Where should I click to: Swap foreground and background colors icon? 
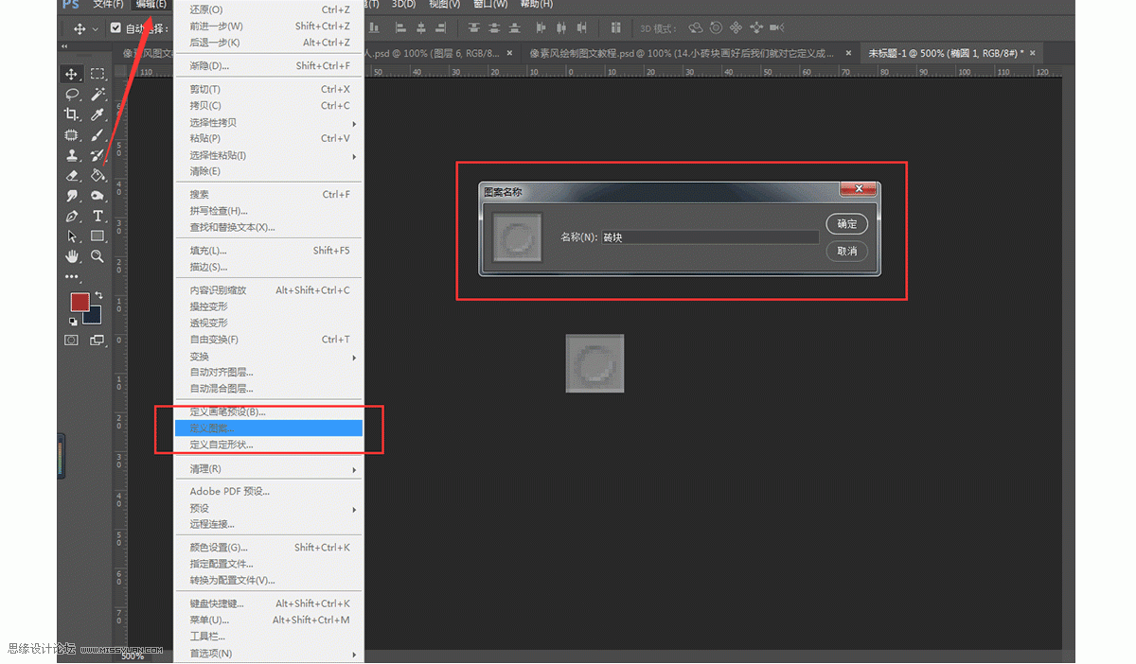(98, 296)
